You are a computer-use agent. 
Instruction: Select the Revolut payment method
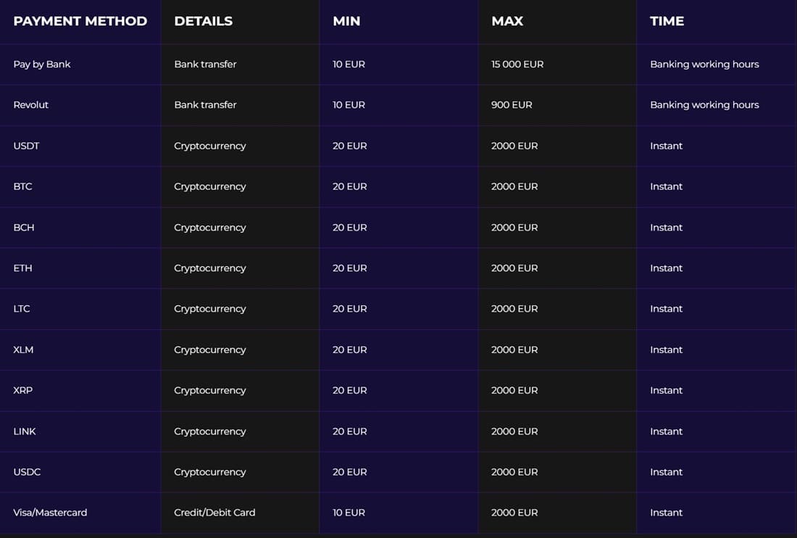pyautogui.click(x=30, y=104)
